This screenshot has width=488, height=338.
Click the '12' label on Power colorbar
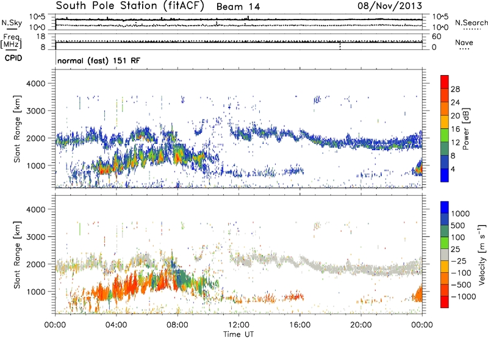click(455, 143)
